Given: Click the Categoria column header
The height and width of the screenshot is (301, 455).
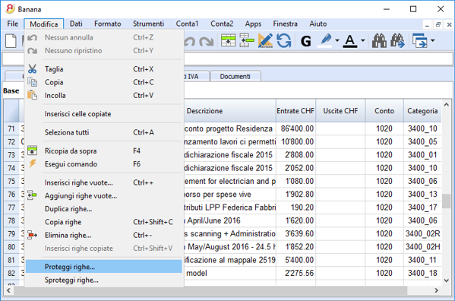Looking at the screenshot, I should point(422,111).
